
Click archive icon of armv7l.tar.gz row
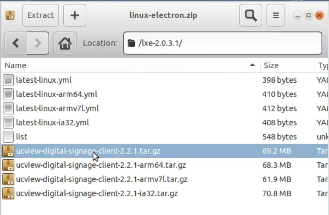pos(8,179)
